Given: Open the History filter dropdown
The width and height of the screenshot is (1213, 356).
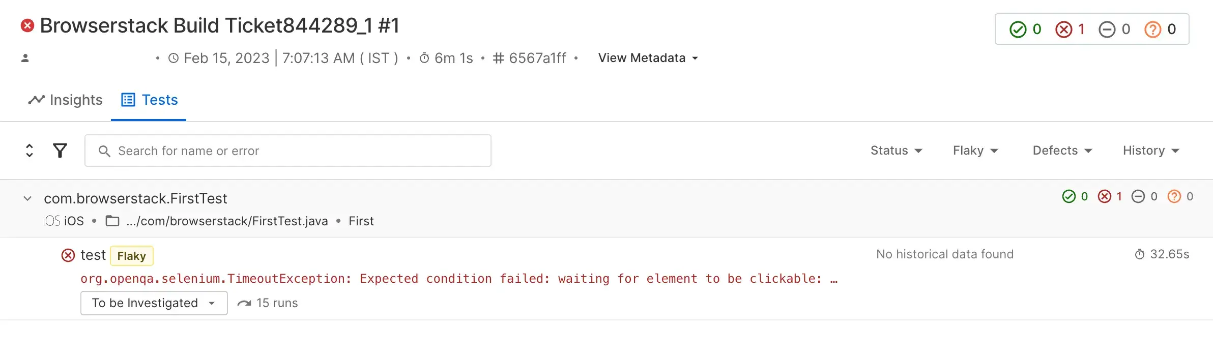Looking at the screenshot, I should pyautogui.click(x=1150, y=151).
